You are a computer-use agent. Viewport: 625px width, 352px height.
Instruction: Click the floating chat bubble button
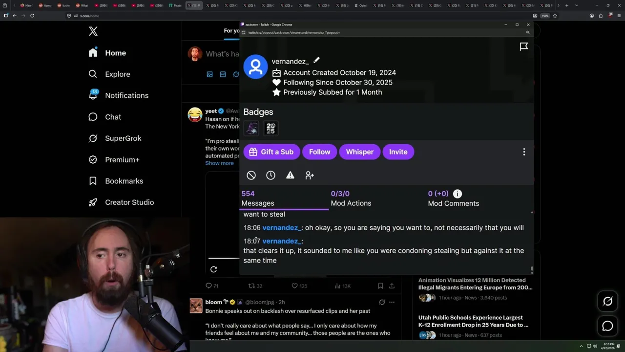[x=607, y=326]
